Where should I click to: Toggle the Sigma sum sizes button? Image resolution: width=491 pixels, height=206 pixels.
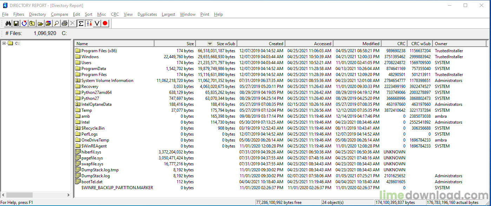pyautogui.click(x=81, y=23)
